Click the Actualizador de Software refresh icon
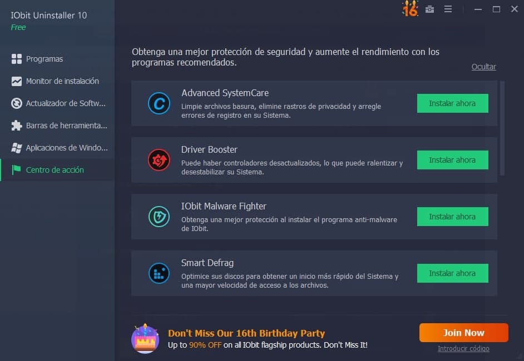The image size is (524, 361). [16, 103]
